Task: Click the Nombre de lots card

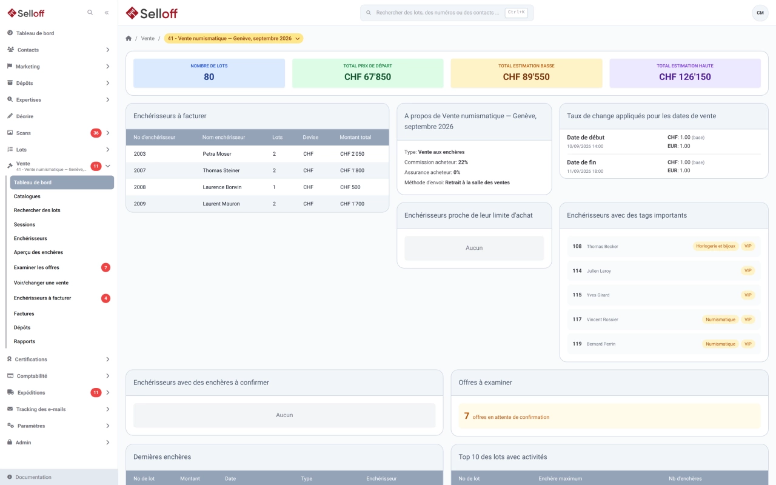Action: tap(209, 73)
